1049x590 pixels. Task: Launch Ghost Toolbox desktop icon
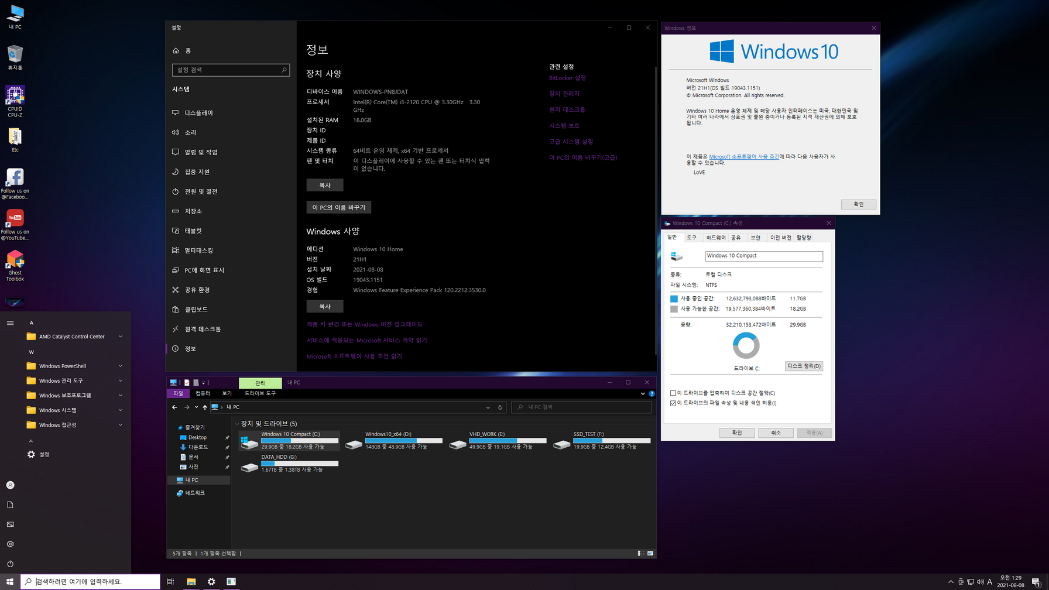(x=15, y=266)
